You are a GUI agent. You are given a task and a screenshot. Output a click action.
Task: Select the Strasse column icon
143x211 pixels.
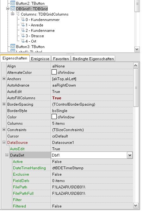coord(23,36)
